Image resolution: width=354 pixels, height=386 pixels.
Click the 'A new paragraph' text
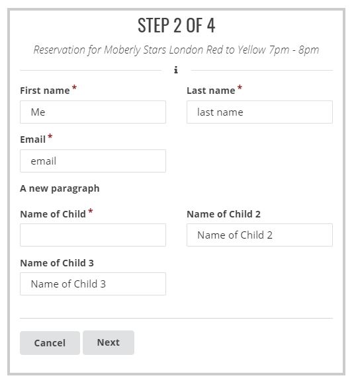[60, 188]
